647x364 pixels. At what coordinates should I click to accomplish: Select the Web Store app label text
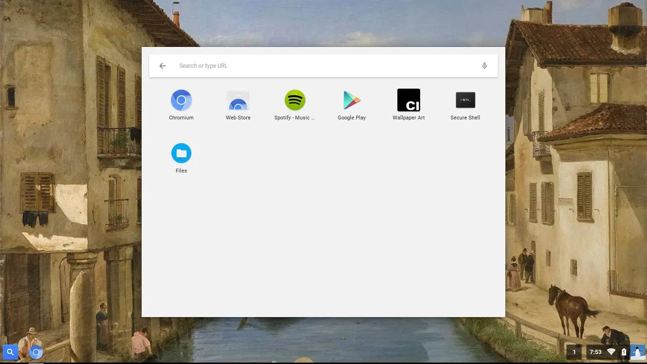[x=238, y=118]
